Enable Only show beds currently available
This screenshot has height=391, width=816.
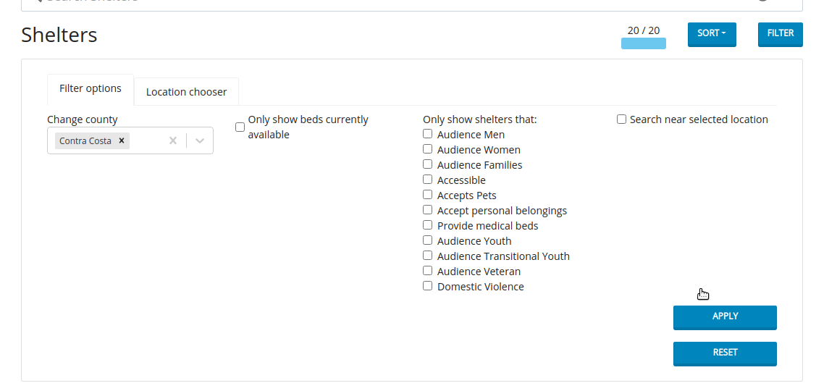click(x=240, y=127)
